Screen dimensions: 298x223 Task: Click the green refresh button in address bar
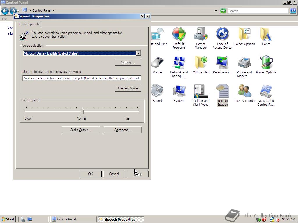223,11
